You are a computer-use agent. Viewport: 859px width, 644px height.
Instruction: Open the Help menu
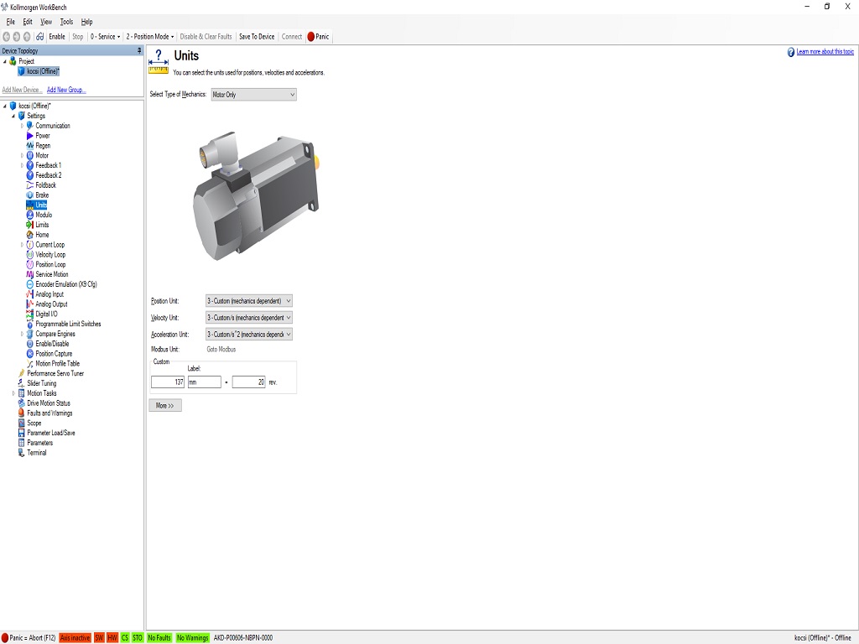click(86, 22)
